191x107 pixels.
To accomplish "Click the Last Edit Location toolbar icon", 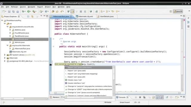I will tap(113, 11).
